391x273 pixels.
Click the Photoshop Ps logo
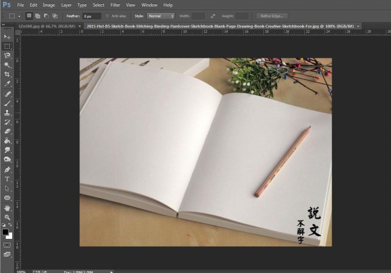pyautogui.click(x=7, y=5)
